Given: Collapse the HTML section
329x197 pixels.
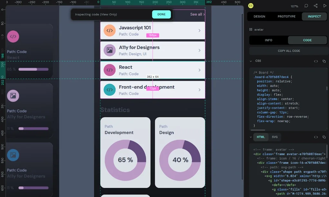Looking at the screenshot, I should 252,137.
